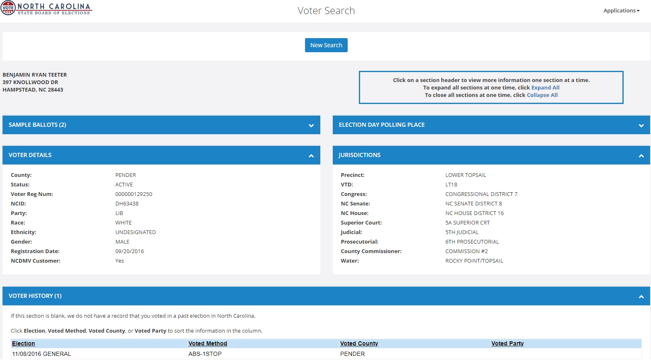Click the Voter Search page title
The width and height of the screenshot is (651, 360).
(326, 11)
